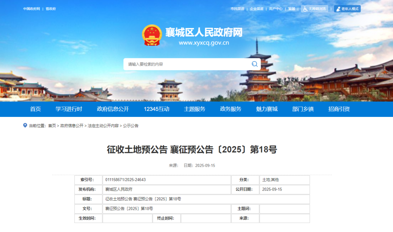Click the national emblem logo
The image size is (393, 232).
tap(152, 35)
